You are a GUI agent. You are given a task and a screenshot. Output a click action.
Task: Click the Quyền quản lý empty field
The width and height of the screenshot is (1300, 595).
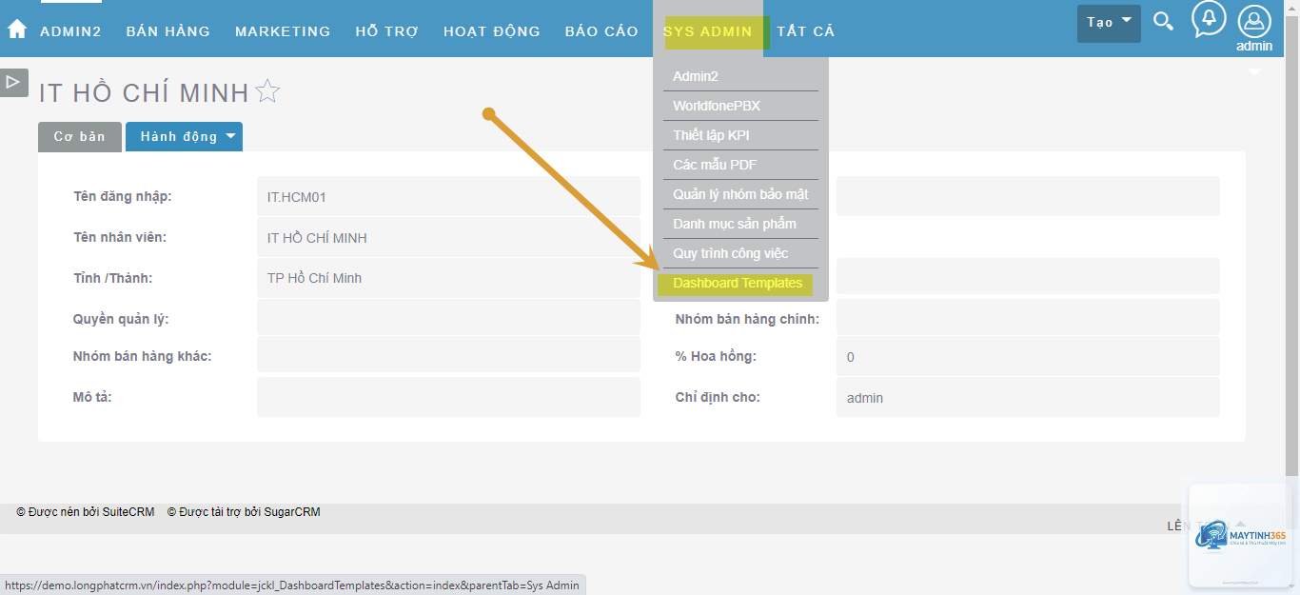pos(448,318)
